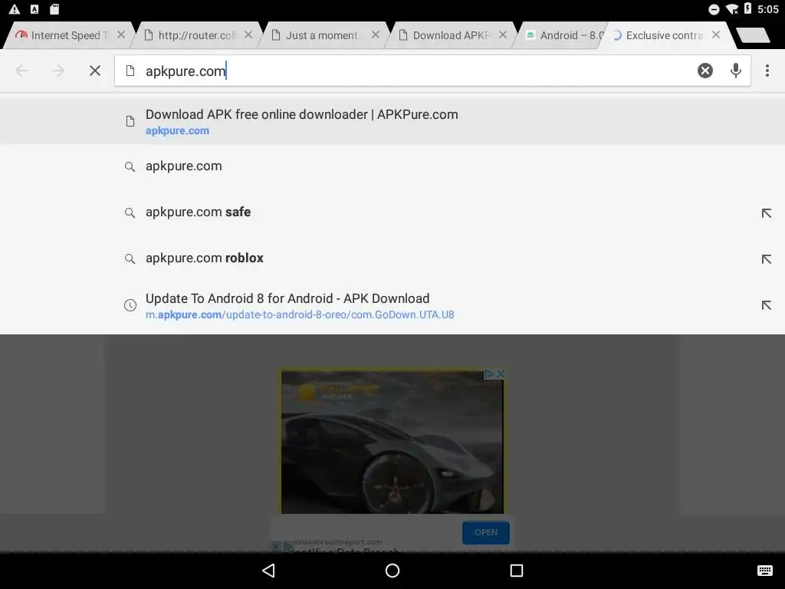Open the Chrome three-dot menu
785x589 pixels.
[767, 71]
